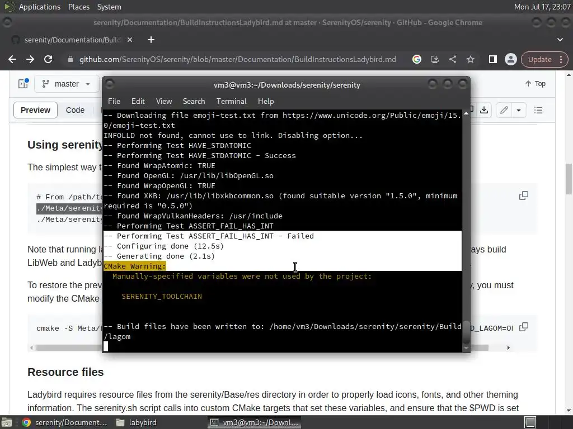Copy the cmake command code block

coord(524,326)
